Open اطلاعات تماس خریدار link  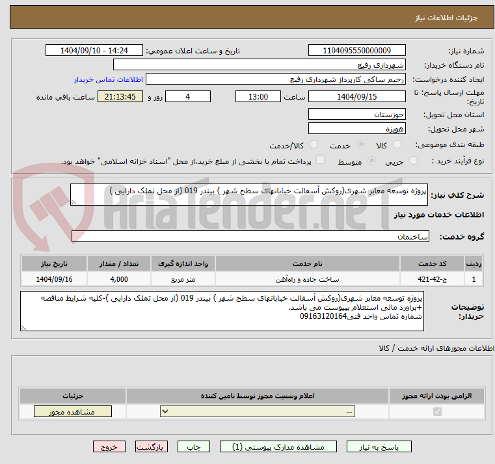(x=109, y=79)
